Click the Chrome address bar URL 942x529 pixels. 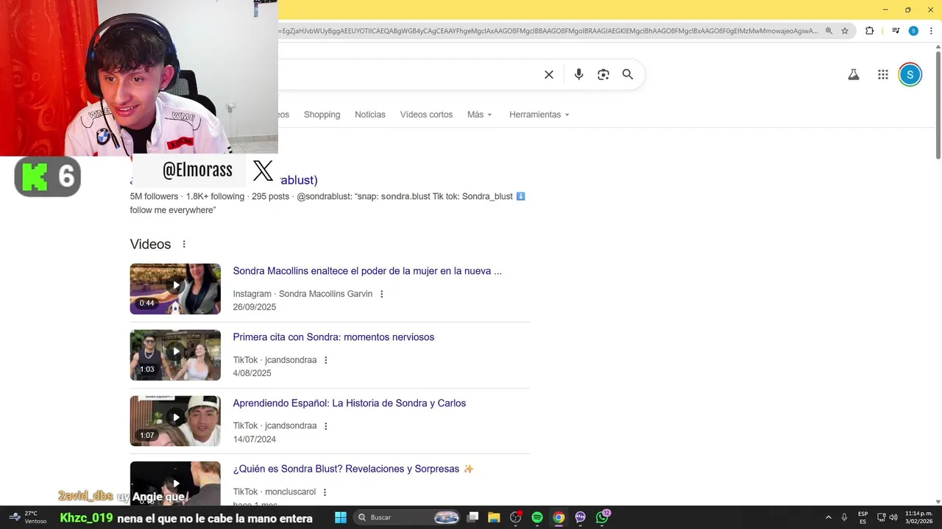(549, 31)
